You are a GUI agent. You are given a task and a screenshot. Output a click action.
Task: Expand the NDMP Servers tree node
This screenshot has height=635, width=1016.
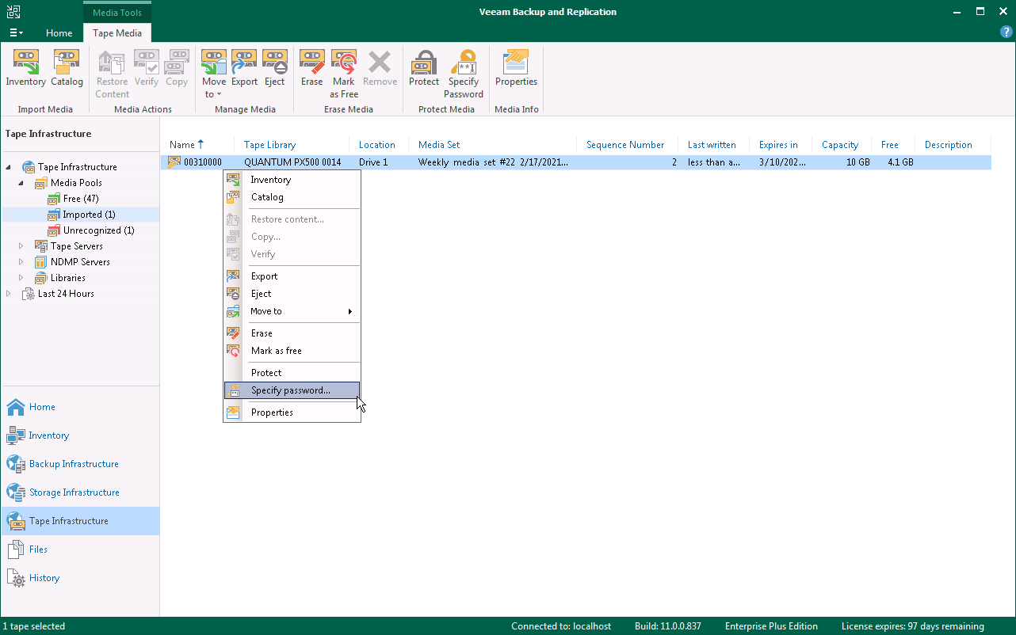[x=21, y=262]
